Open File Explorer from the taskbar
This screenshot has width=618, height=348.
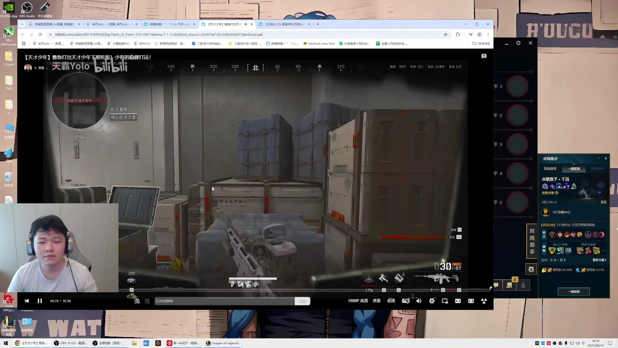(134, 343)
